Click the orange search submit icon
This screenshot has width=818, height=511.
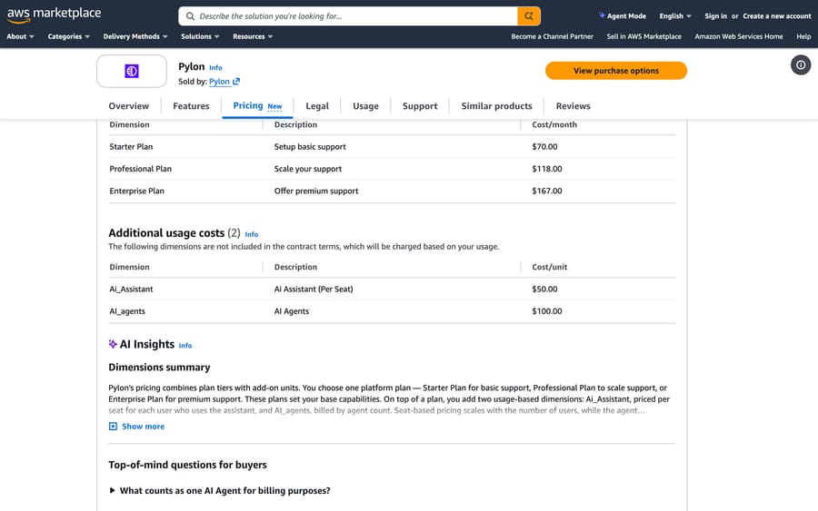point(529,16)
